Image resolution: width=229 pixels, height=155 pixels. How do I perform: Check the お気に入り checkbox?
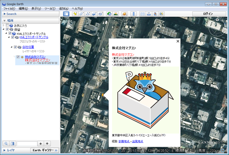pos(7,25)
